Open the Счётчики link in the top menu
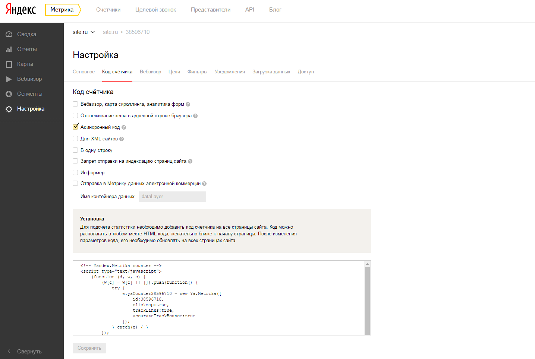 108,10
